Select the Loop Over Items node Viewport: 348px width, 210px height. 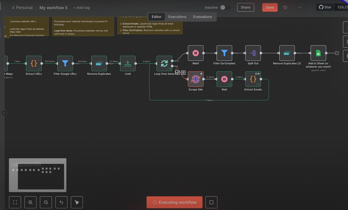164,64
